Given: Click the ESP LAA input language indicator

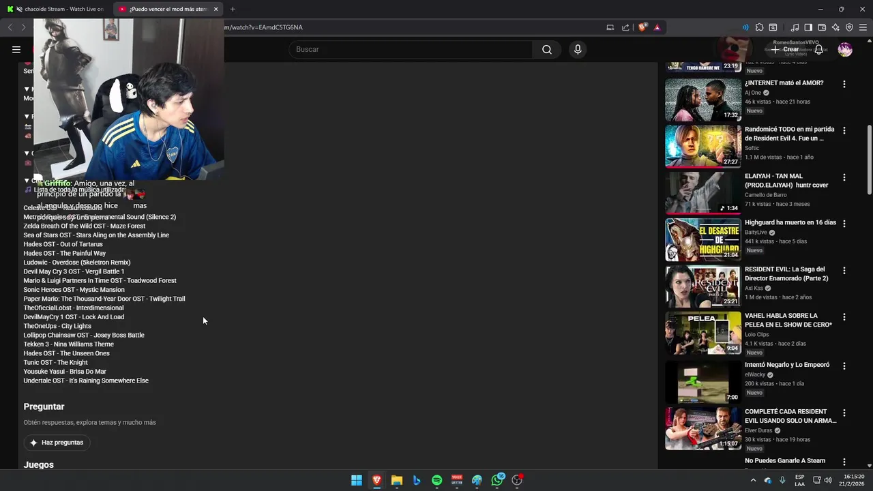Looking at the screenshot, I should (799, 480).
